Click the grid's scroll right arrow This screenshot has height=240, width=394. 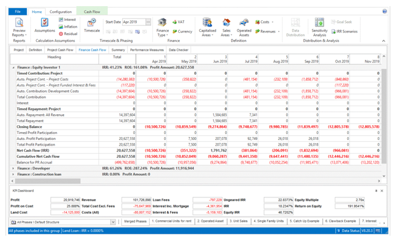379,181
